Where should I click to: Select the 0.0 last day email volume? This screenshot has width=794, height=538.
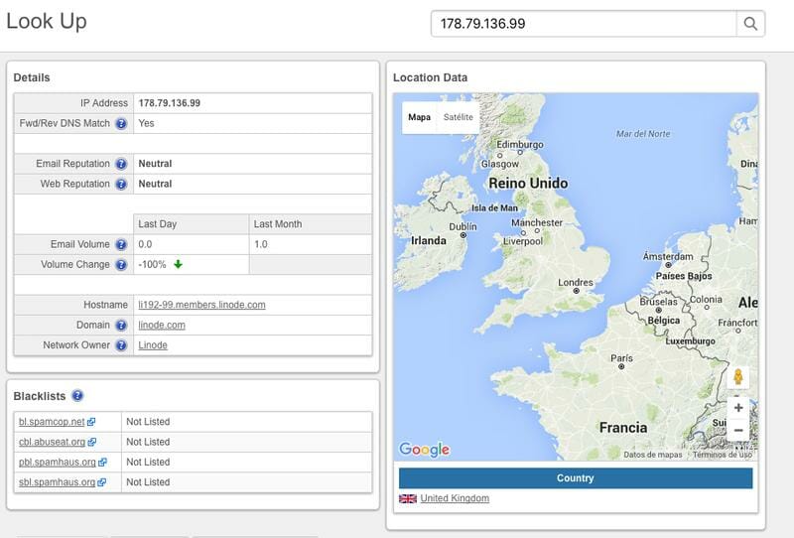pyautogui.click(x=145, y=245)
